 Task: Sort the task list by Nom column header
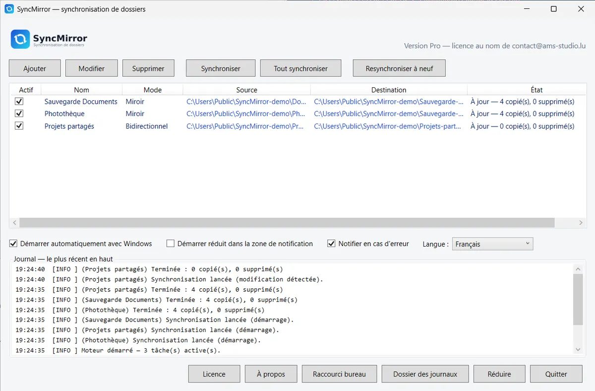coord(81,90)
